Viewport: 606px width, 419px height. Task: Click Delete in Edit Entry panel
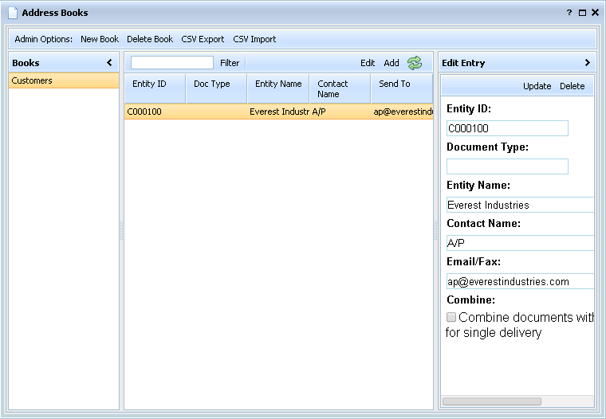click(572, 86)
